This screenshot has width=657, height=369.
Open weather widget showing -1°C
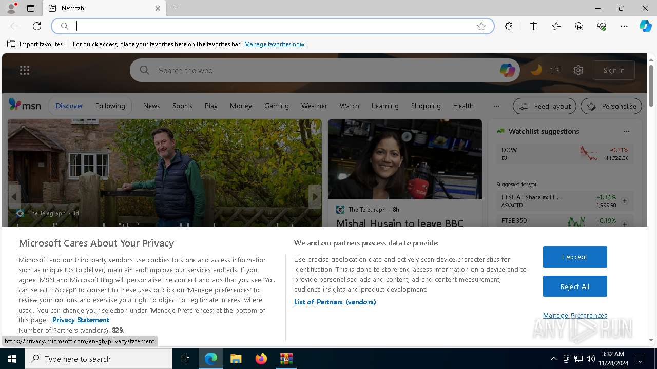coord(545,70)
